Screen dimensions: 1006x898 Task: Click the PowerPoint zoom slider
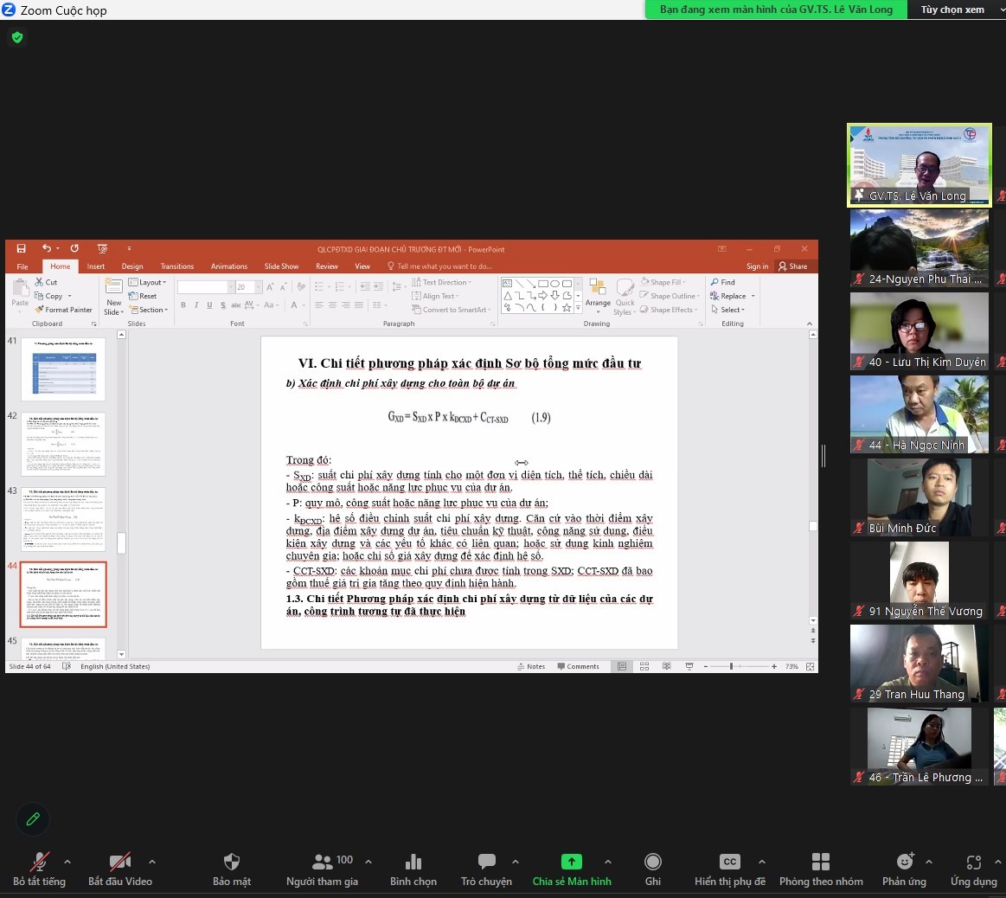click(x=731, y=667)
